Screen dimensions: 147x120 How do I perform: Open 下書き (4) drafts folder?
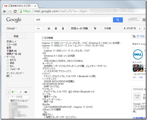(12, 51)
